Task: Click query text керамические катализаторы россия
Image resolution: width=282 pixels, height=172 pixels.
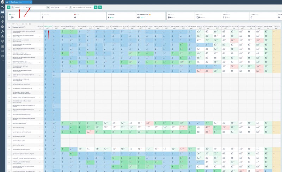Action: tap(24, 97)
